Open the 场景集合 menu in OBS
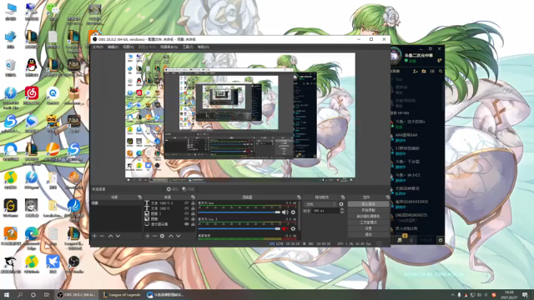534x300 pixels. 169,47
